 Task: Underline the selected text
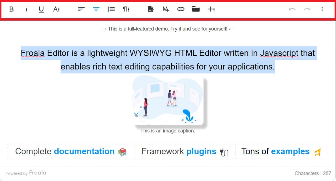click(x=41, y=9)
